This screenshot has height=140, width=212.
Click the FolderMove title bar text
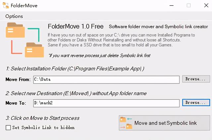(24, 6)
